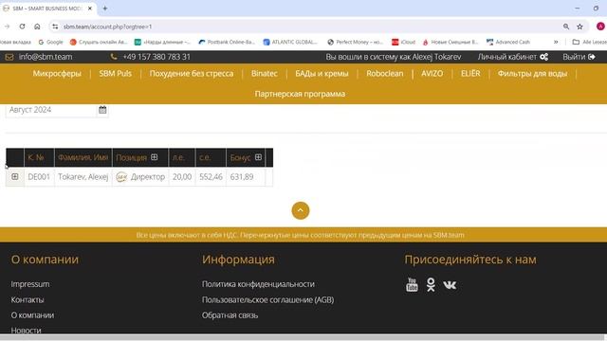Open the Roboclean menu item
Viewport: 607px width, 341px height.
(385, 74)
